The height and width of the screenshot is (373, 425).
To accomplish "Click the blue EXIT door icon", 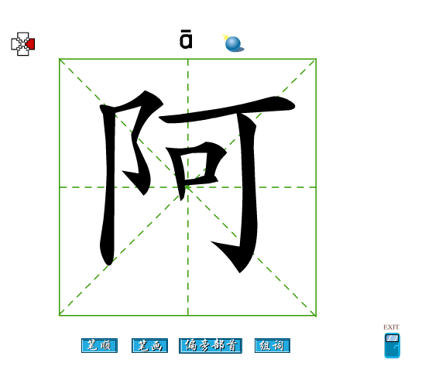I will point(392,345).
